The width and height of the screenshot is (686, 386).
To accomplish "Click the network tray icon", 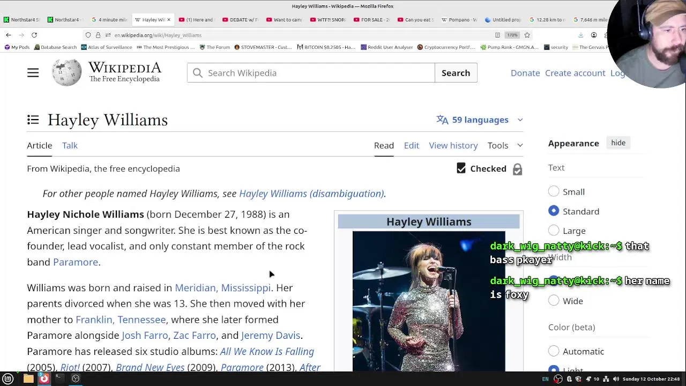I will click(607, 379).
